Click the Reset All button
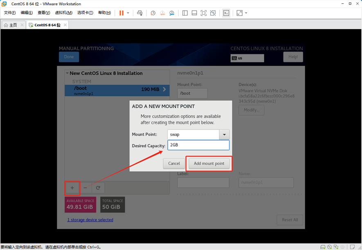This screenshot has height=250, width=362. coord(290,220)
